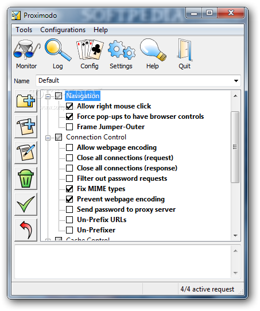260x311 pixels.
Task: Open the Tools menu
Action: click(x=24, y=30)
